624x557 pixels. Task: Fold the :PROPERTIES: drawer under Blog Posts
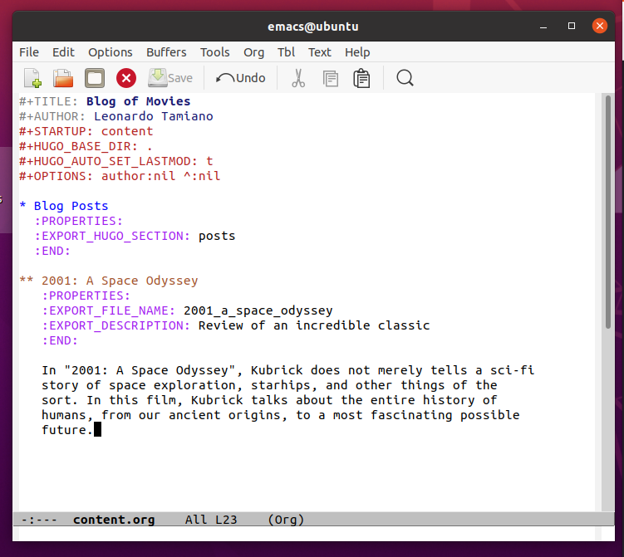[x=79, y=221]
